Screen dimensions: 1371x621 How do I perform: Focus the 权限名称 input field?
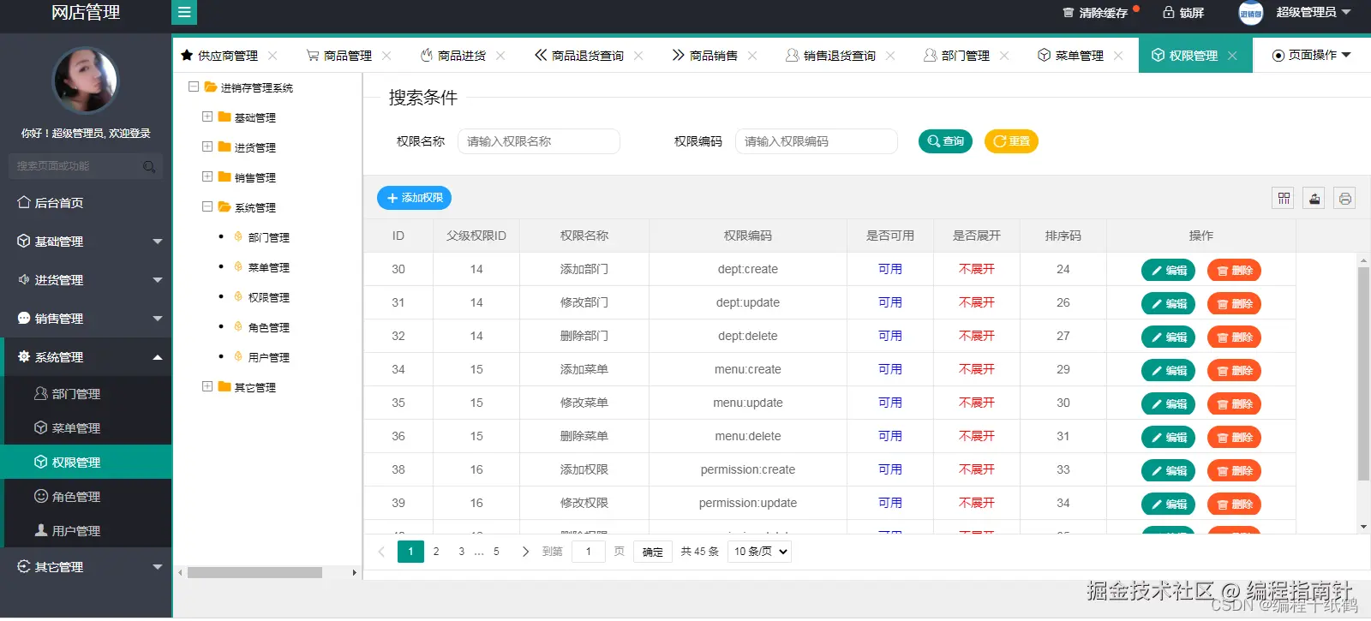(539, 141)
